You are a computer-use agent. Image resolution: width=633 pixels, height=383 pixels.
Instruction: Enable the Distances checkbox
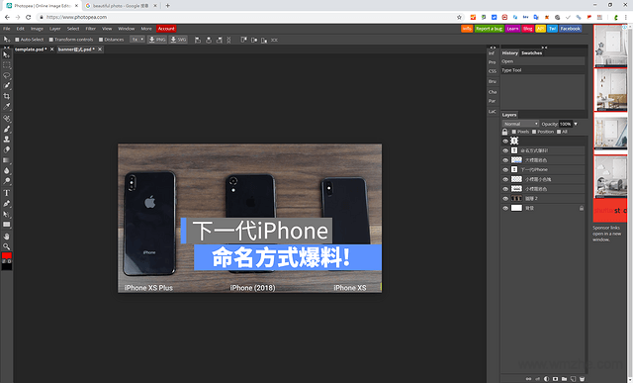coord(101,40)
